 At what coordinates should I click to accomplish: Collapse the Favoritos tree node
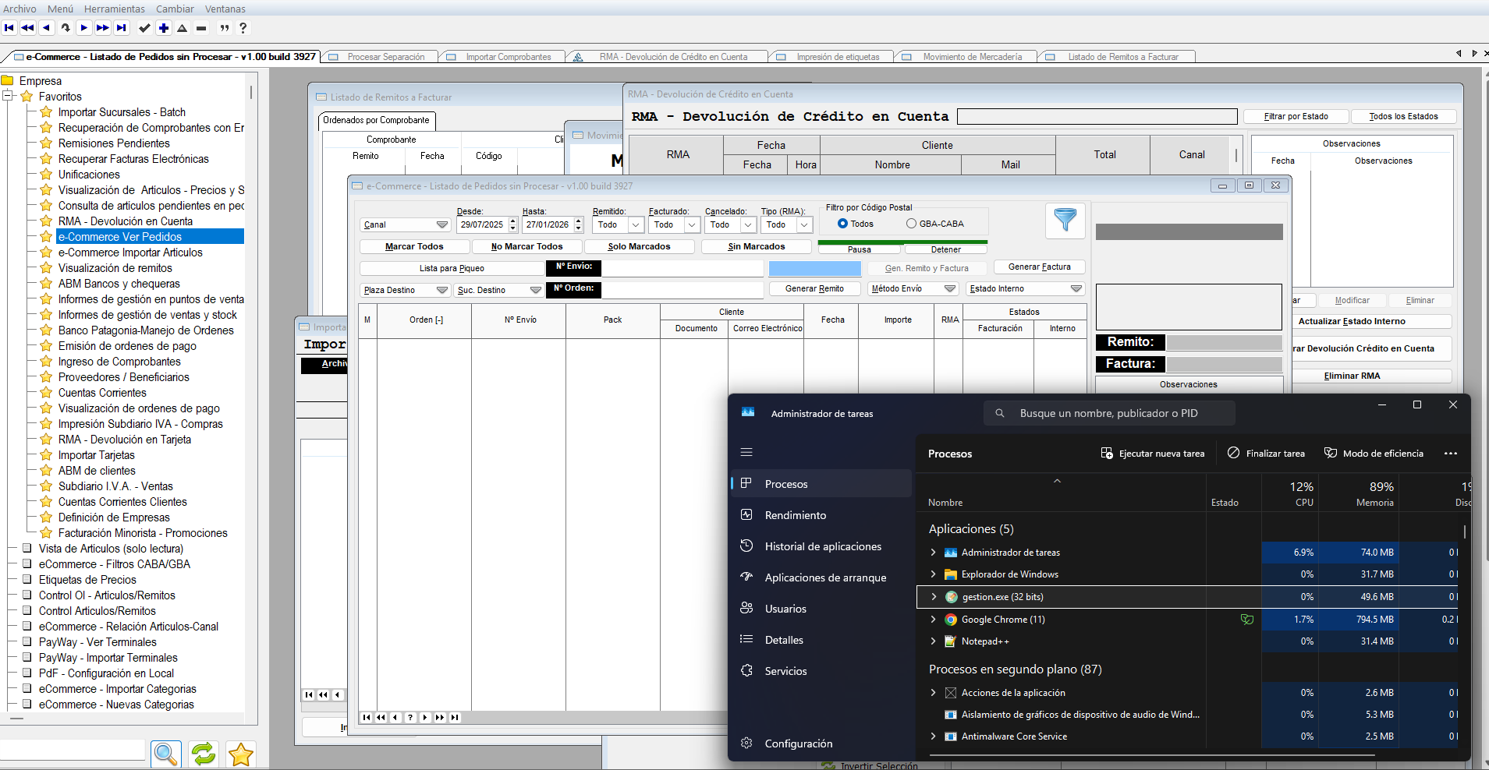tap(8, 97)
